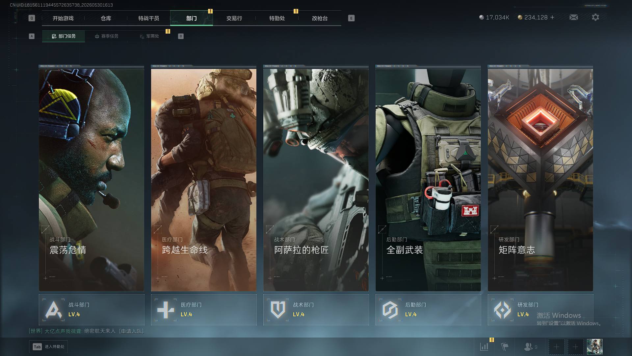Click the Tab 进入特勤处 button
The width and height of the screenshot is (632, 356).
click(48, 347)
